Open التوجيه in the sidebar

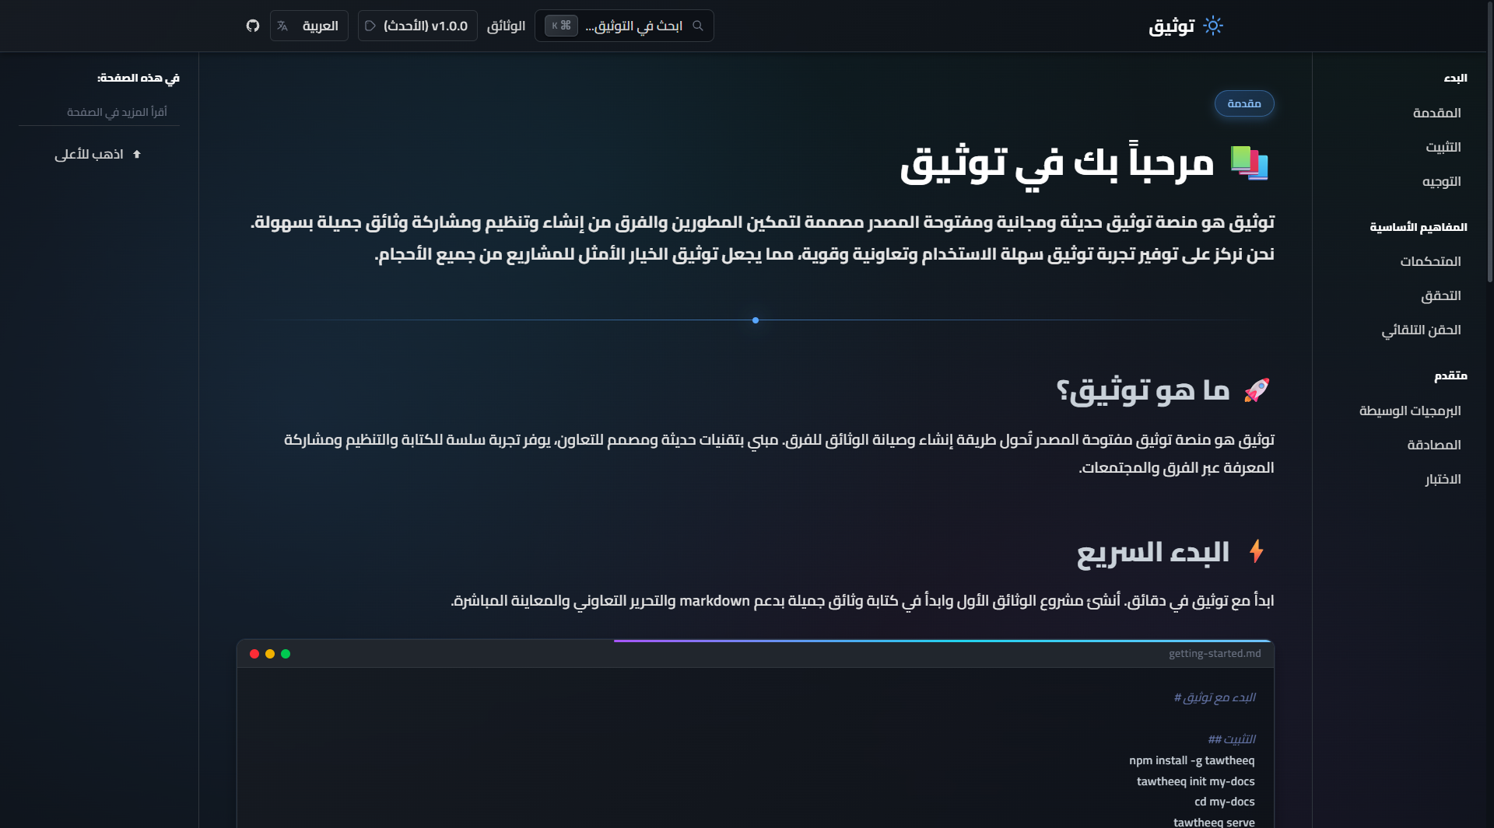point(1441,181)
